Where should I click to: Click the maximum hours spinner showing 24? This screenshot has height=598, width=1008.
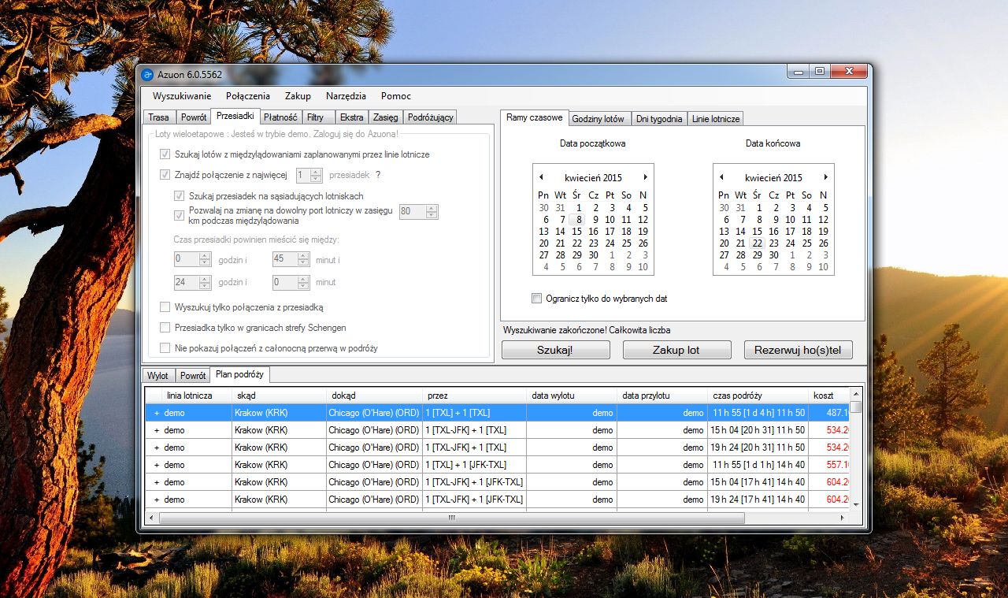click(x=192, y=281)
